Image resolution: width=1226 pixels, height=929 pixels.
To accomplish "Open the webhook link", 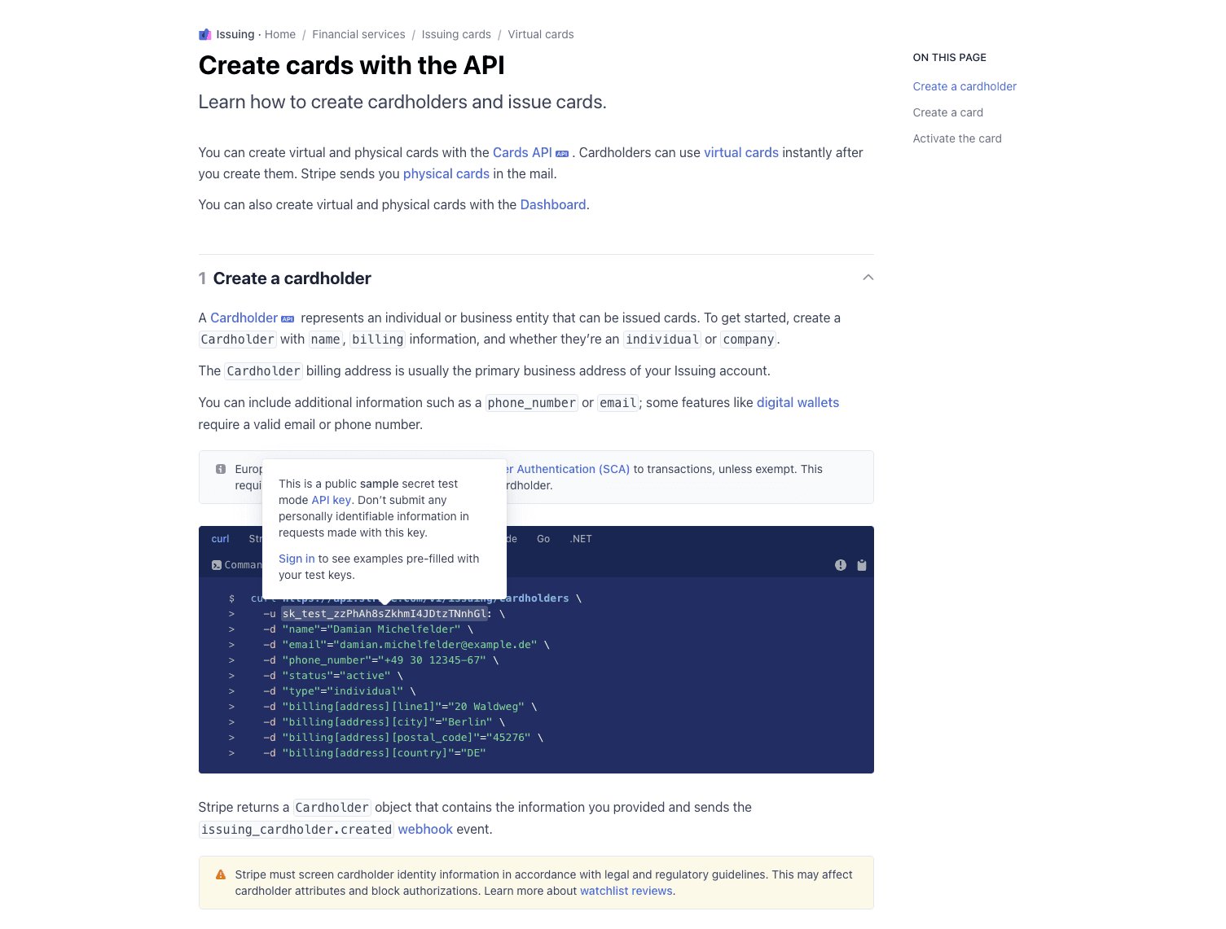I will click(425, 829).
